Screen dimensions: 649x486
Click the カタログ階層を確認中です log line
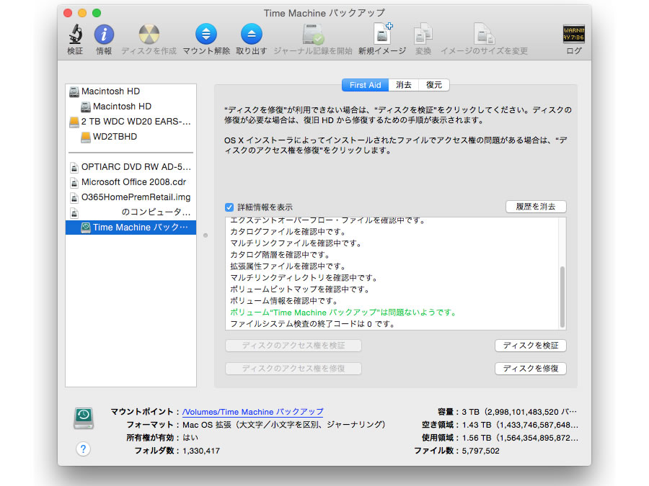click(281, 255)
